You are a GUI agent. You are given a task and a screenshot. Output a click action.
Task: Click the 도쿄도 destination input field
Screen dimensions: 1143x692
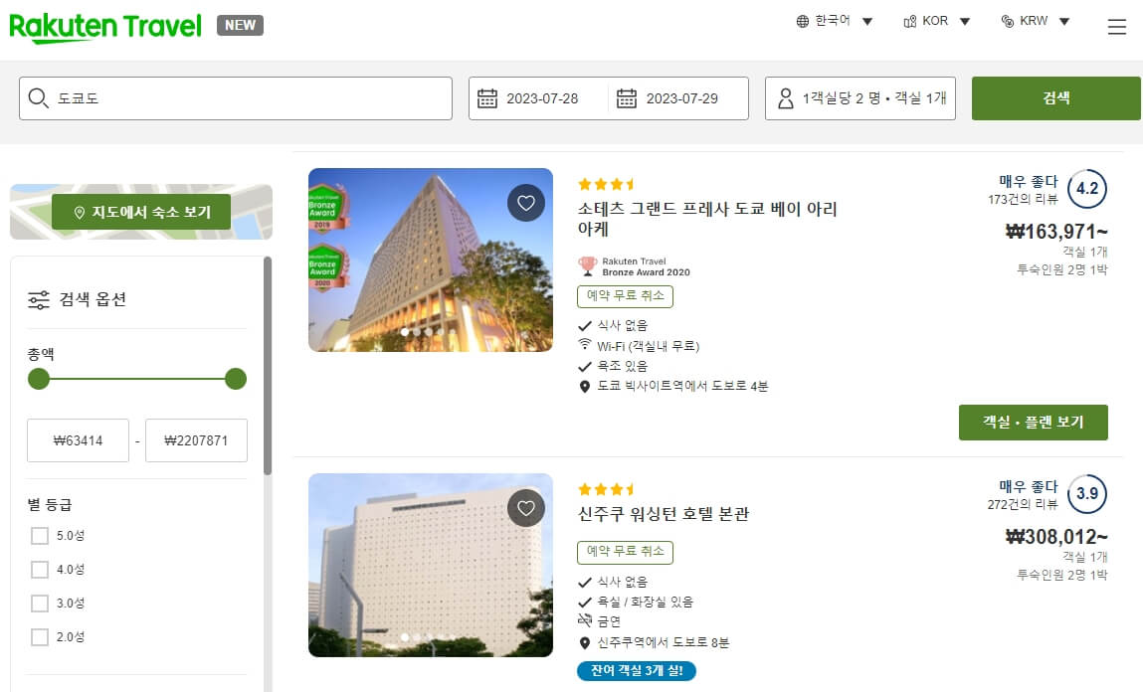pos(236,98)
